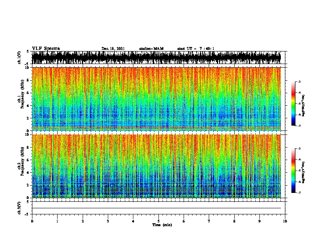The width and height of the screenshot is (321, 248).
Task: Click time axis tick label "3"
Action: 108,221
